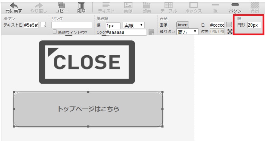Open the text color swatch picker
The height and width of the screenshot is (141, 265).
click(43, 25)
